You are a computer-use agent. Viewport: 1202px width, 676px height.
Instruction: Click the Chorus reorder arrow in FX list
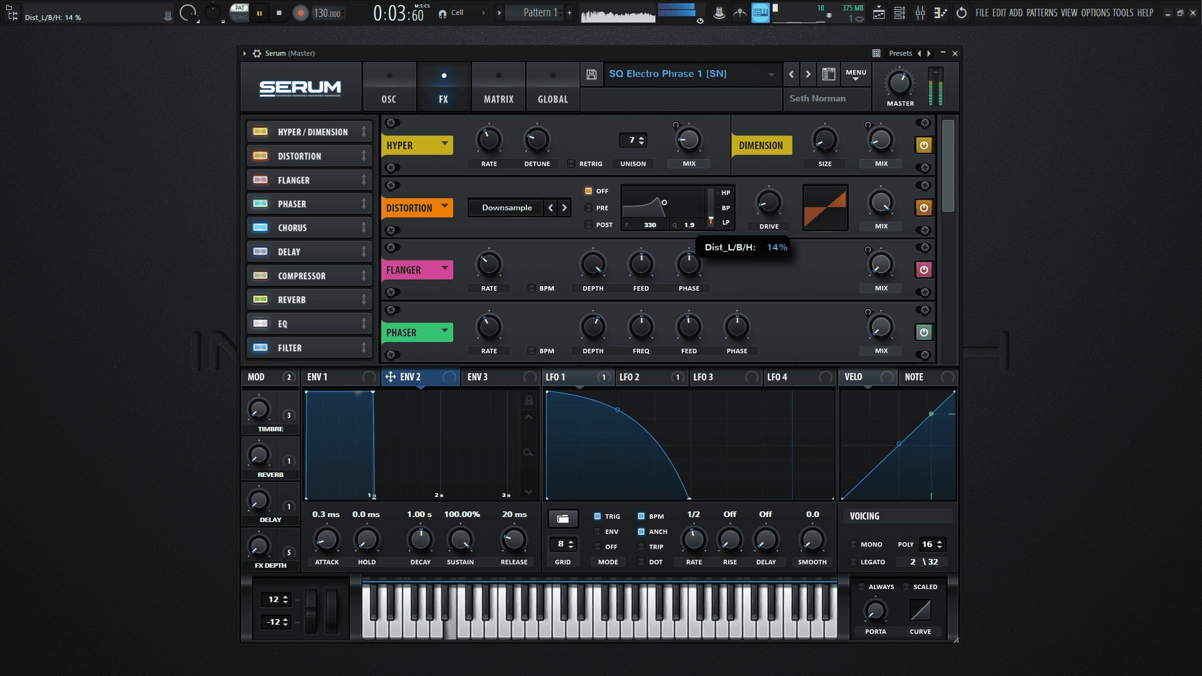point(363,228)
